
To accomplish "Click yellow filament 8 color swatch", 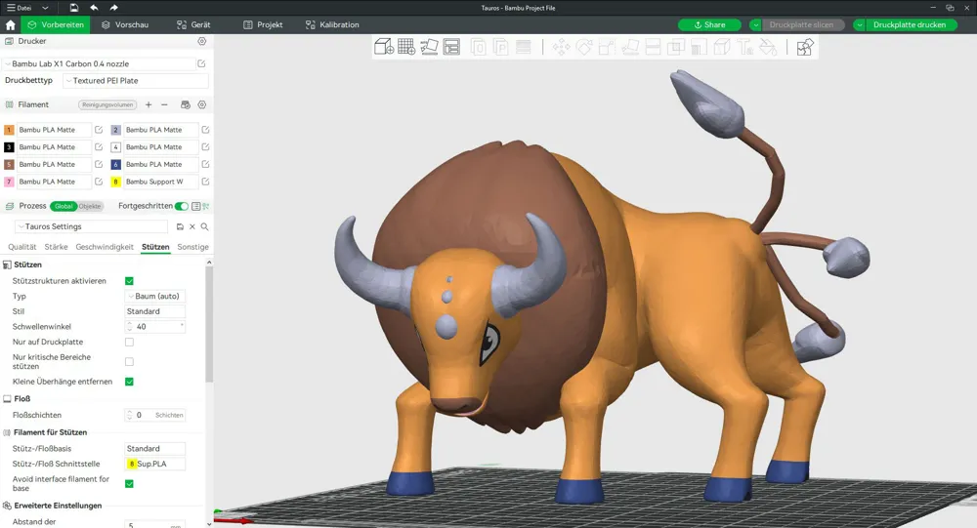I will (x=116, y=182).
